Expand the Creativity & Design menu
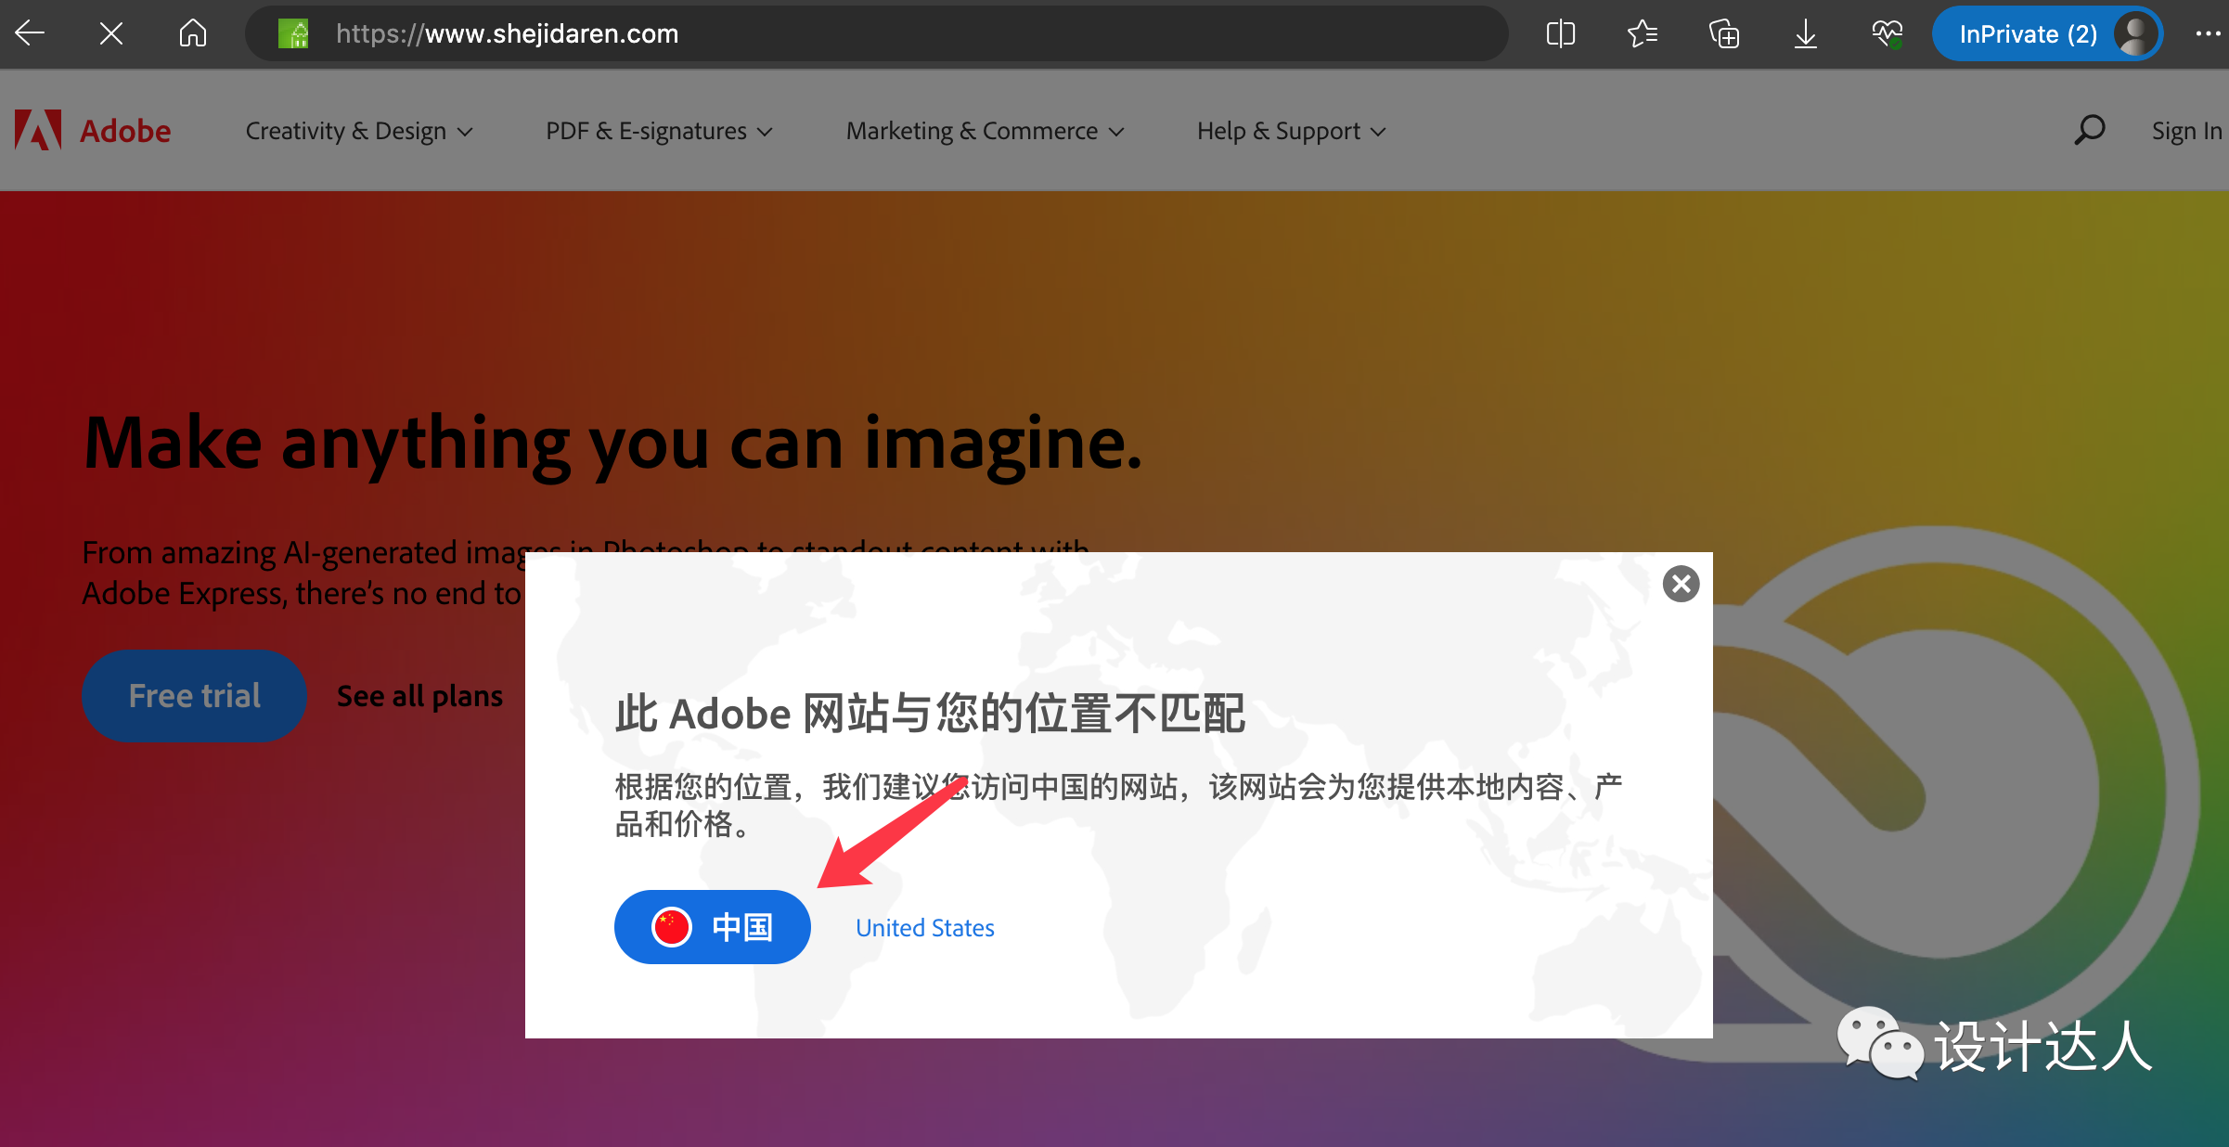The height and width of the screenshot is (1147, 2229). [359, 131]
